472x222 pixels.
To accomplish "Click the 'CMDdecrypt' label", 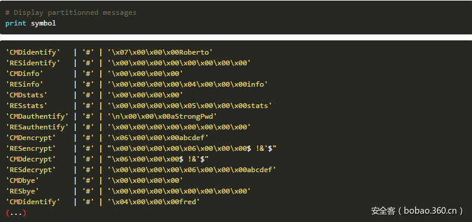I will [31, 159].
